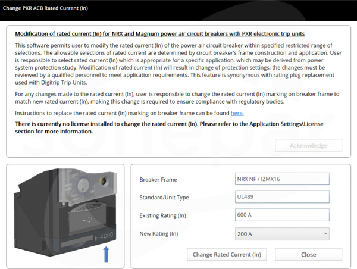The image size is (357, 269).
Task: Click the Standard/Unit Type field showing UL489
Action: pos(282,197)
